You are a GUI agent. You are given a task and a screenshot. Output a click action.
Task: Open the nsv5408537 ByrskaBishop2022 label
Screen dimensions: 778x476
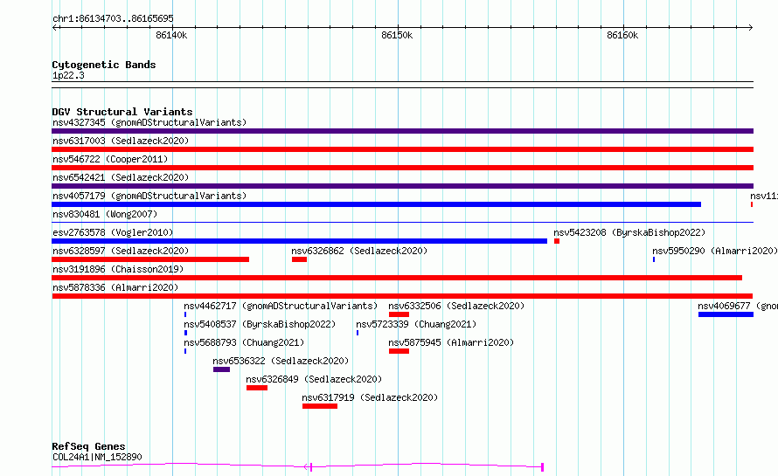click(x=260, y=324)
